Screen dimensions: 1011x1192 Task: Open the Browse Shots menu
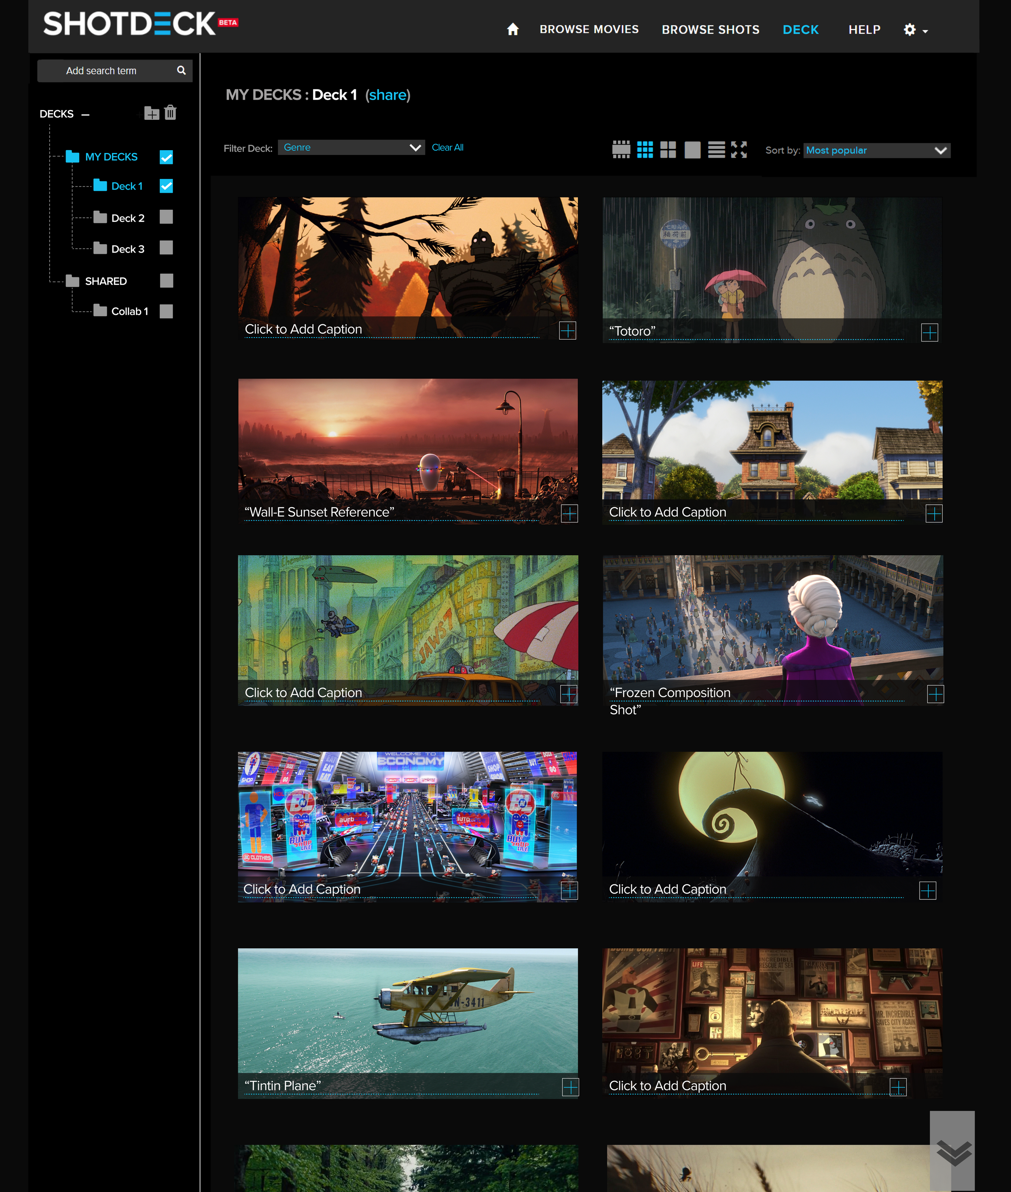pyautogui.click(x=710, y=29)
